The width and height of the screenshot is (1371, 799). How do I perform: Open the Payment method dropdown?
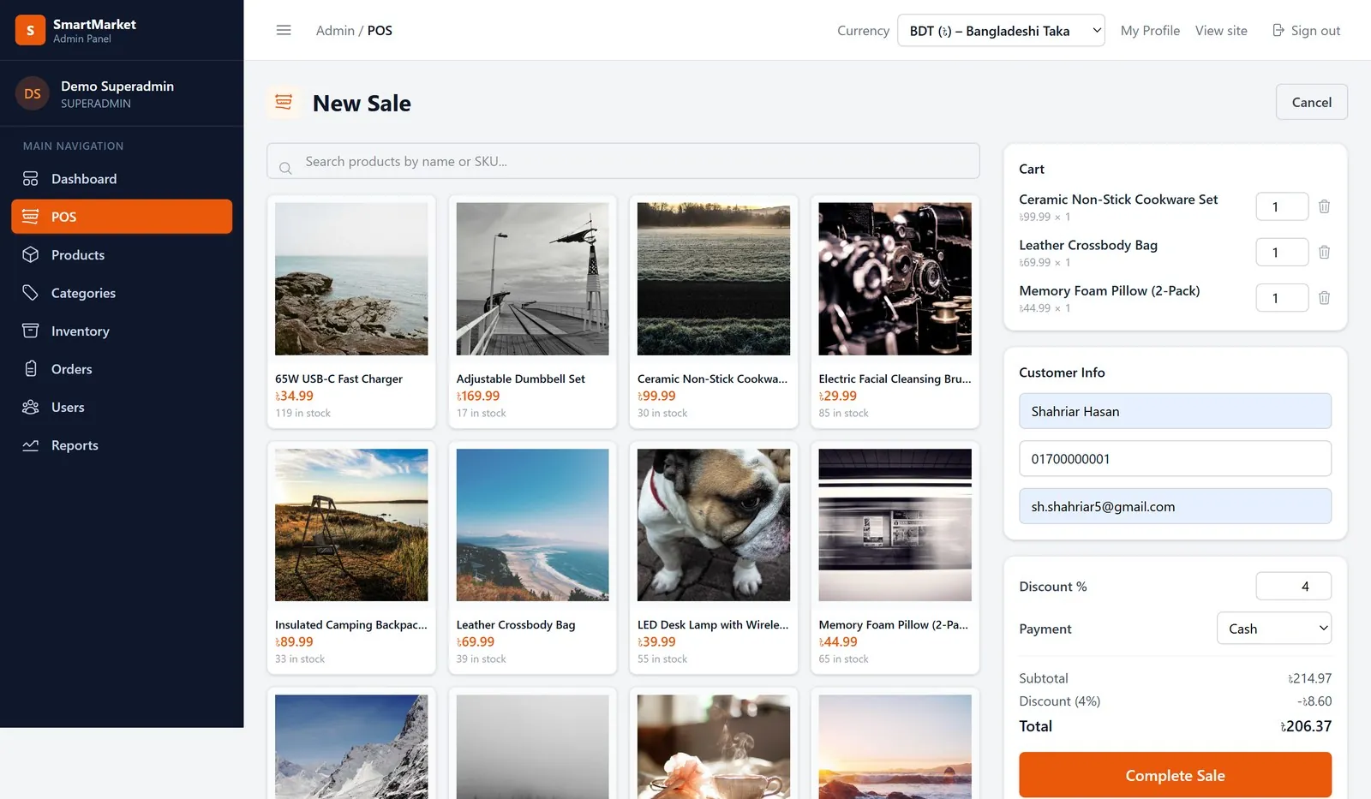[x=1274, y=629]
